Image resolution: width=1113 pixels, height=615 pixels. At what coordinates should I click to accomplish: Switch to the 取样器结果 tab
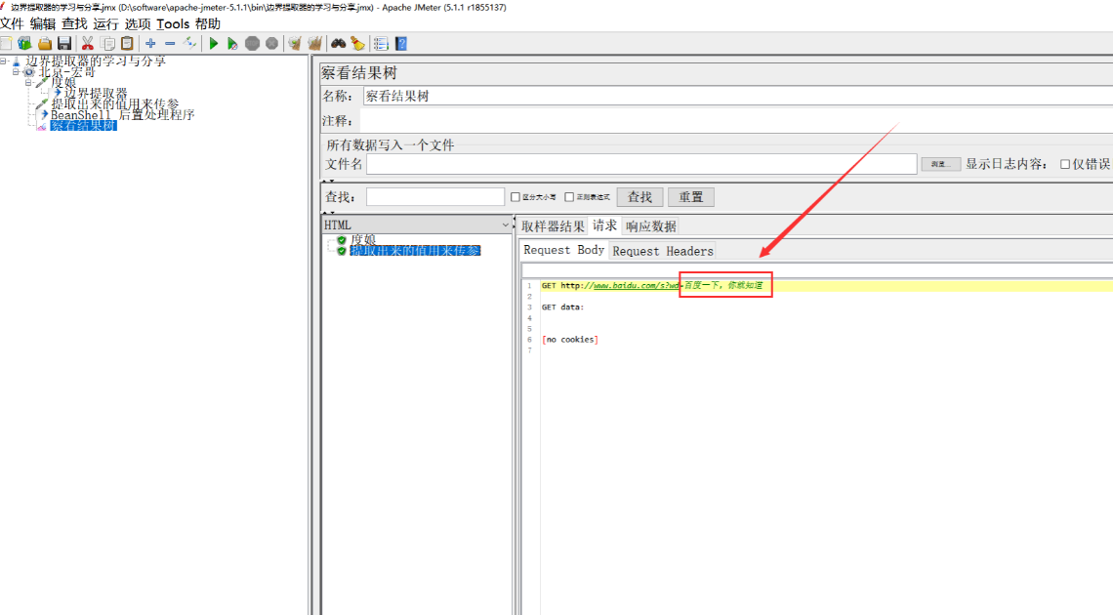point(553,226)
